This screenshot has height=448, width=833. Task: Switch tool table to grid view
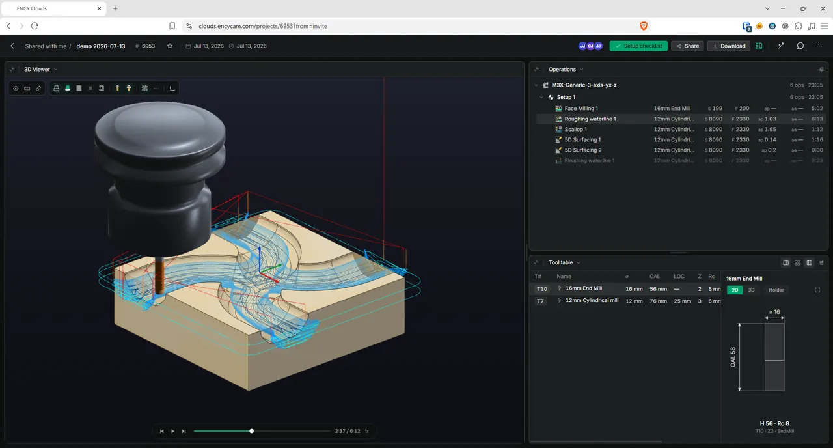[x=797, y=262]
